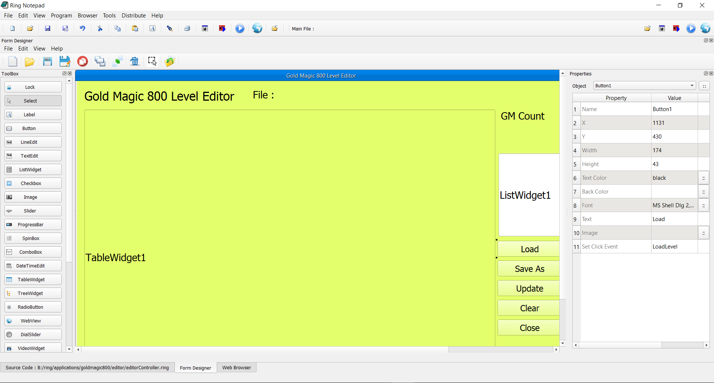Image resolution: width=714 pixels, height=383 pixels.
Task: Open the Browser menu
Action: pyautogui.click(x=87, y=16)
